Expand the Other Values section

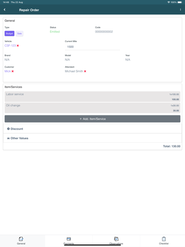tap(92, 138)
